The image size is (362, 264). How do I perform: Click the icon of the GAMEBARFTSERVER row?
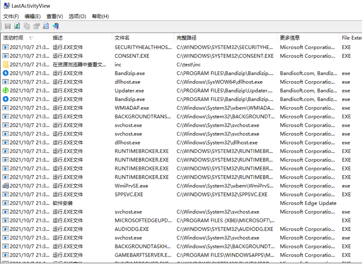(6, 255)
